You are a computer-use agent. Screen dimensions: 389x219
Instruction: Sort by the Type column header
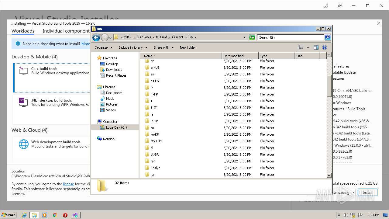(x=277, y=56)
